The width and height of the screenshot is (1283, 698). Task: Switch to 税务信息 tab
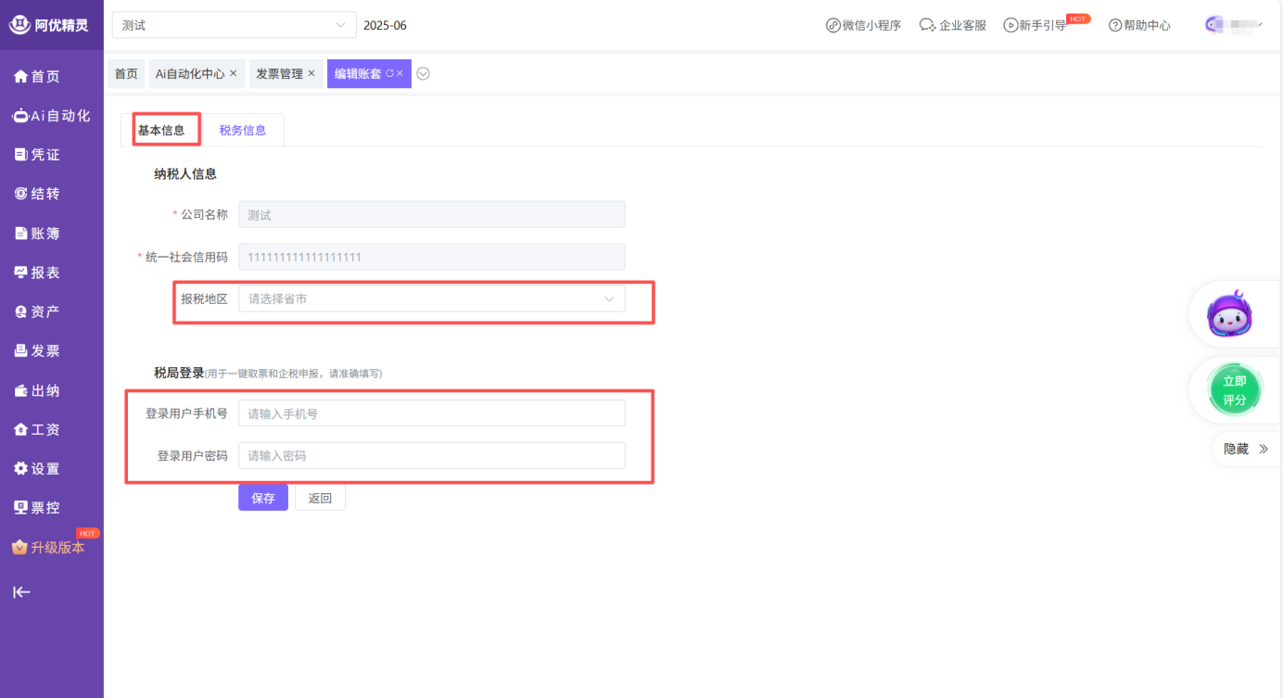[x=243, y=131]
